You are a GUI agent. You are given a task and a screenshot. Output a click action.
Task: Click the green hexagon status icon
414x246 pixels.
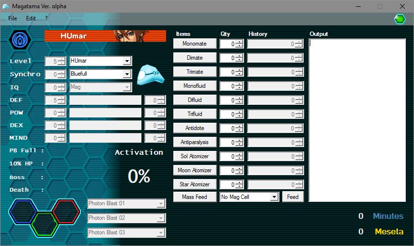point(400,19)
